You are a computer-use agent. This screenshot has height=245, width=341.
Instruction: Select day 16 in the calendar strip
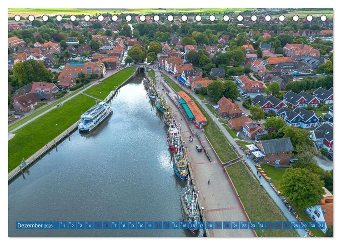[193, 225]
